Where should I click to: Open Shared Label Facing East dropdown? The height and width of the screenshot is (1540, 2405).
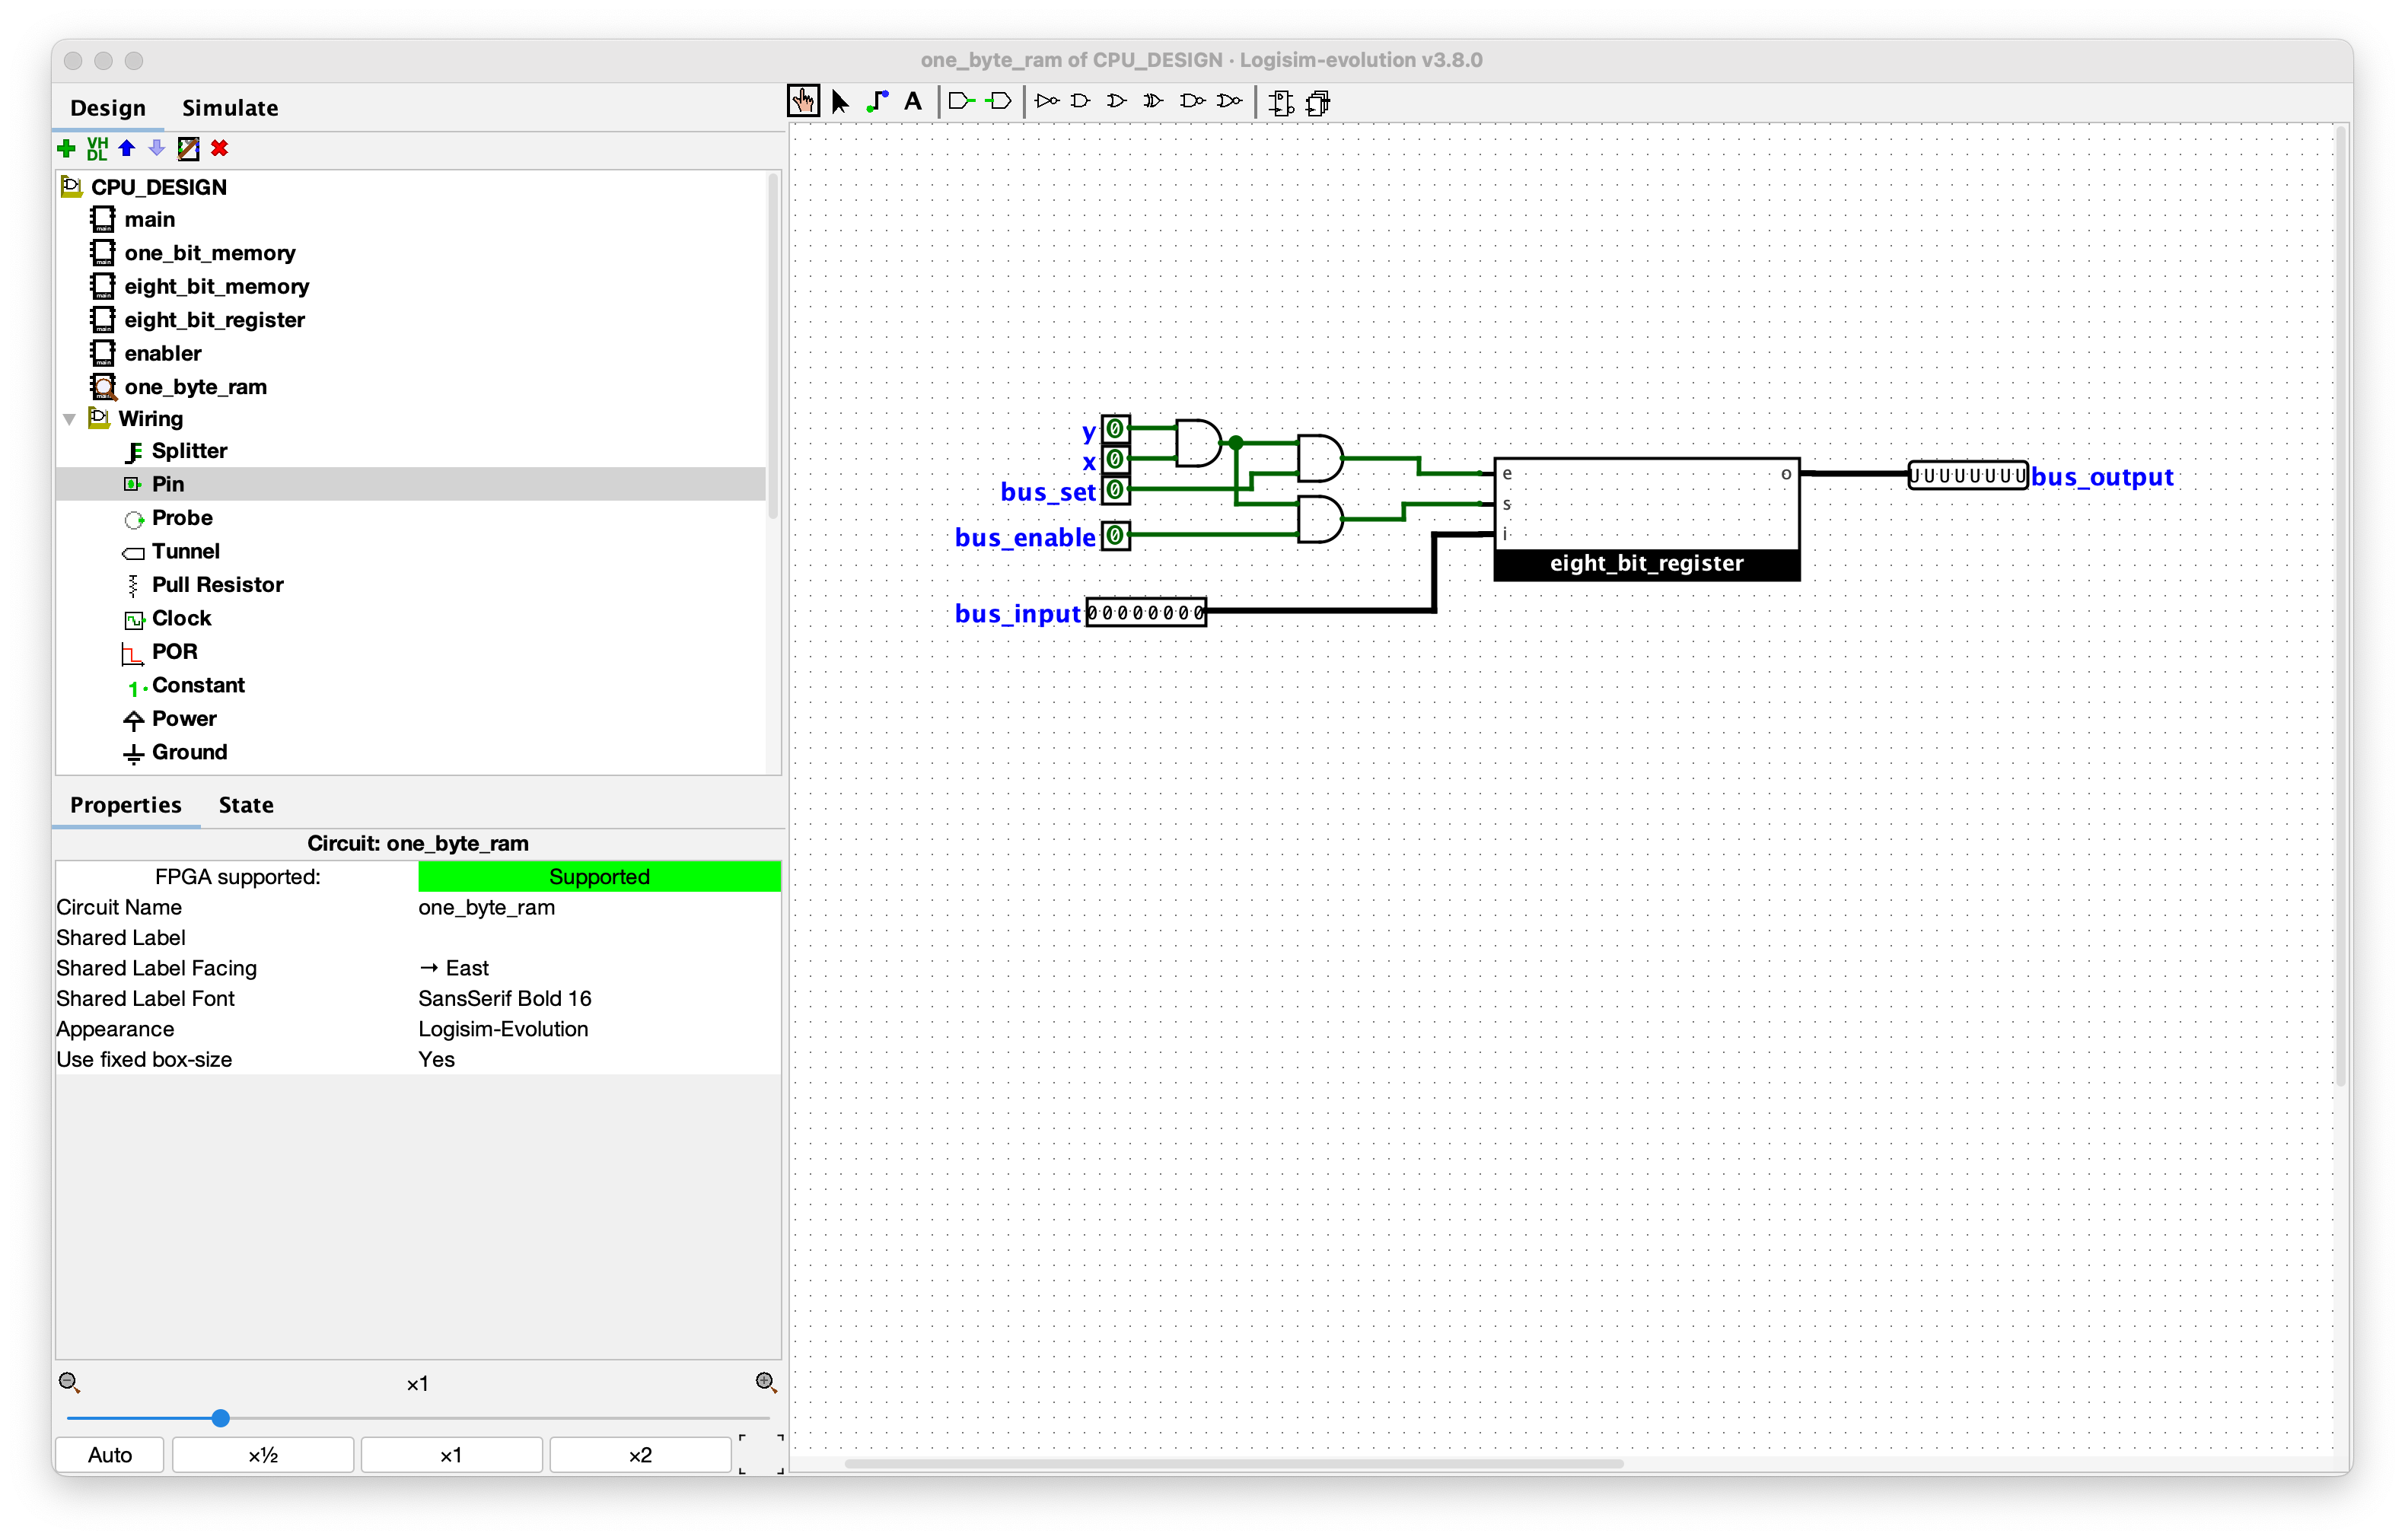coord(599,968)
